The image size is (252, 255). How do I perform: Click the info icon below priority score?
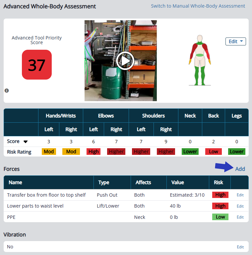(7, 91)
